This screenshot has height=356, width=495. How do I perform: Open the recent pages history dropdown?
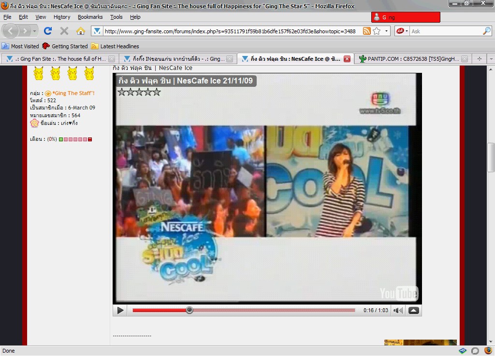34,31
